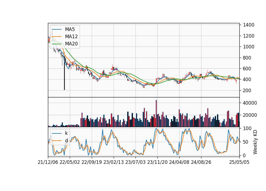Click the 25/05/05 date label

[239, 162]
